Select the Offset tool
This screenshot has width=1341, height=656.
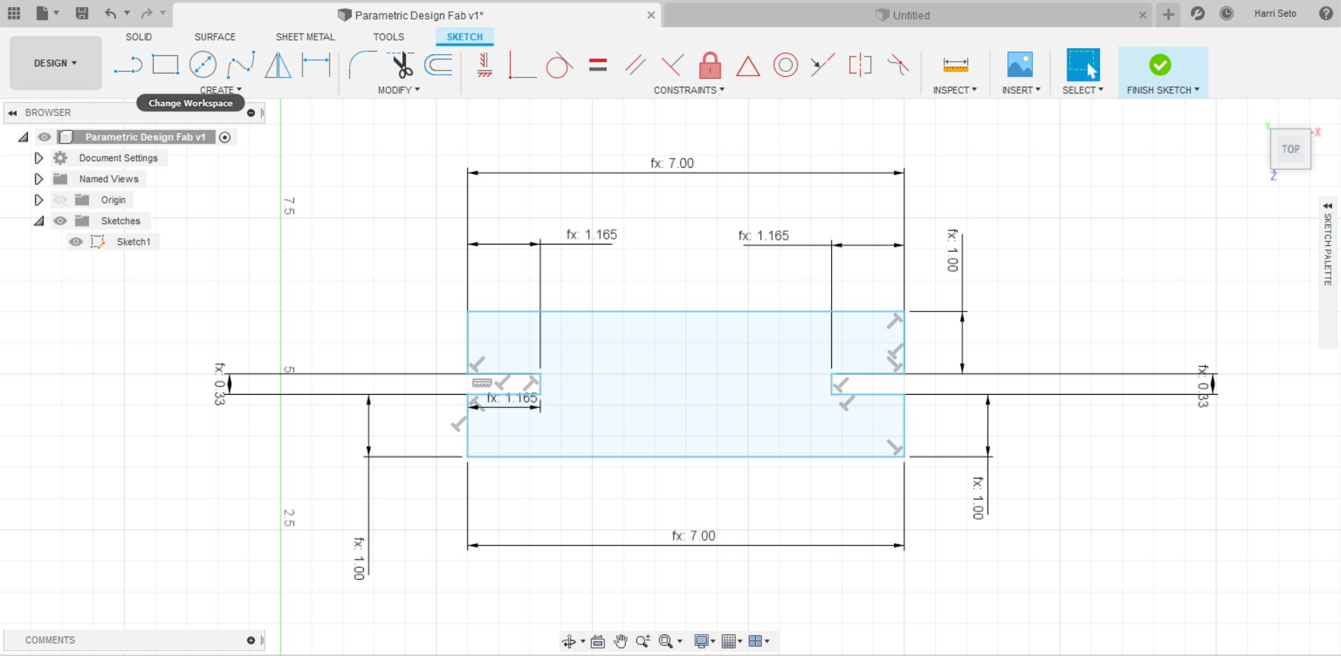439,65
